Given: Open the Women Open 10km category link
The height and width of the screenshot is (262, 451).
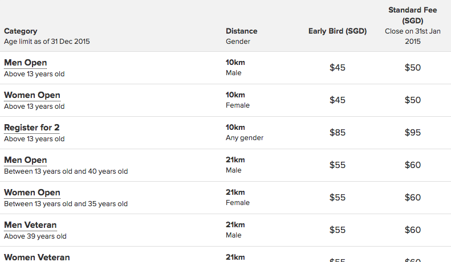Looking at the screenshot, I should click(32, 95).
